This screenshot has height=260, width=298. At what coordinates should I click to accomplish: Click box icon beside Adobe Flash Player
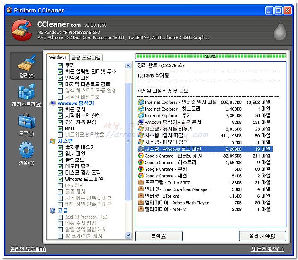[141, 203]
